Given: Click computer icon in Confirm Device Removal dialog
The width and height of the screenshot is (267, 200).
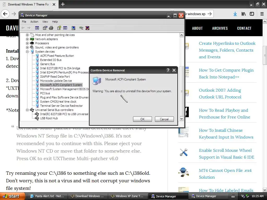Looking at the screenshot, I should pos(97,81).
